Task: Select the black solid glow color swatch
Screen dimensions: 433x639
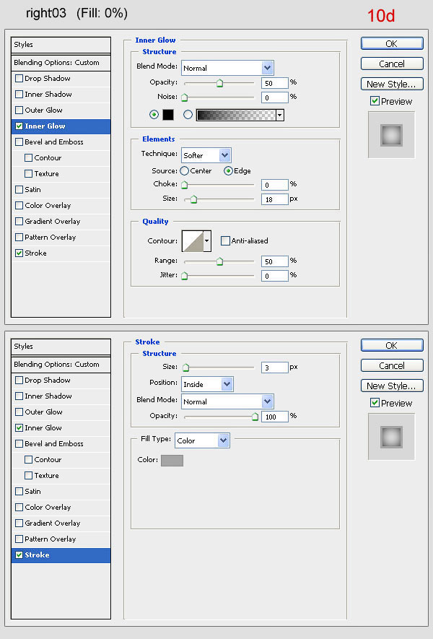Action: click(168, 115)
